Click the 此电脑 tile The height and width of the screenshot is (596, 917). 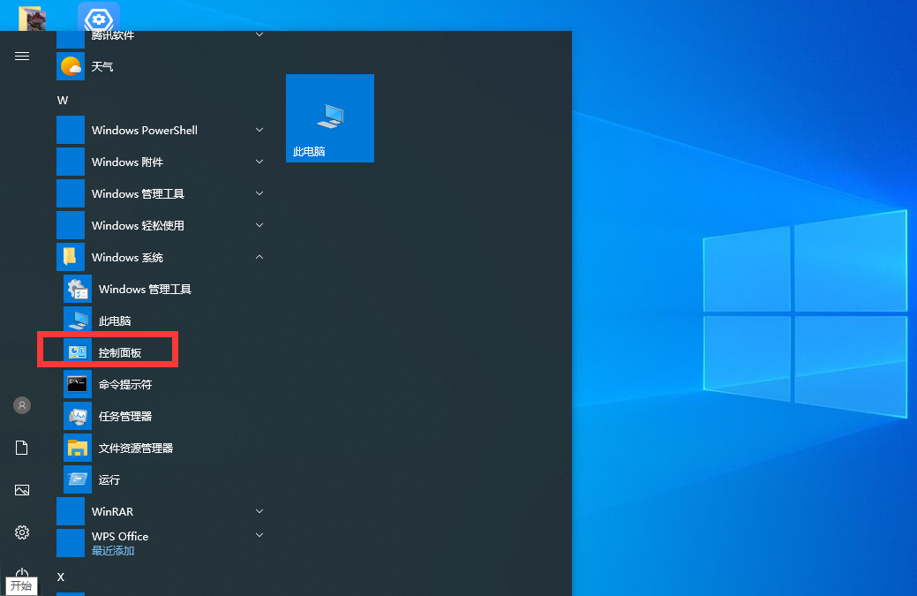pos(329,118)
